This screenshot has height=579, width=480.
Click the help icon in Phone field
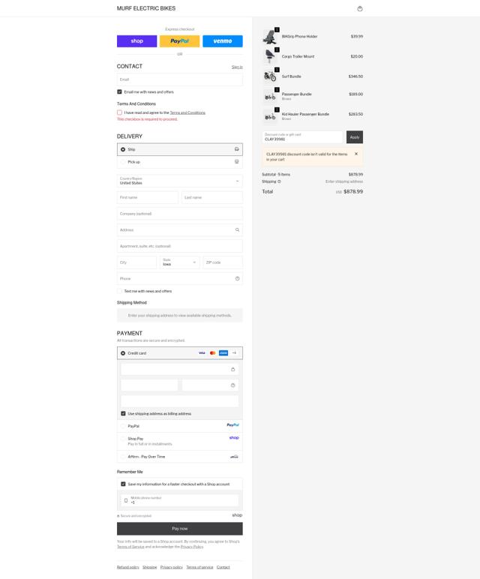pyautogui.click(x=237, y=278)
